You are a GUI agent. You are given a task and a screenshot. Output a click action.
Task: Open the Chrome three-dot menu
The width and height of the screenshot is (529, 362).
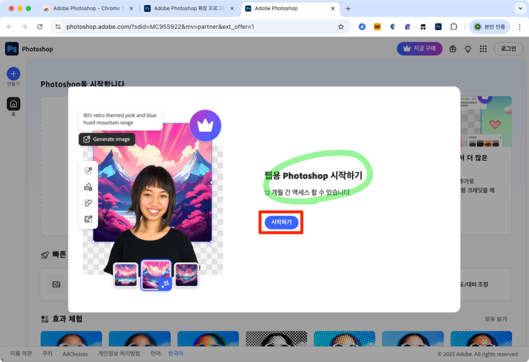point(519,27)
